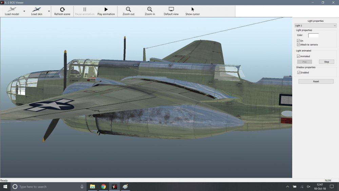Viewport: 339px width, 191px height.
Task: Click the Zoom out magnifier icon
Action: pyautogui.click(x=128, y=9)
